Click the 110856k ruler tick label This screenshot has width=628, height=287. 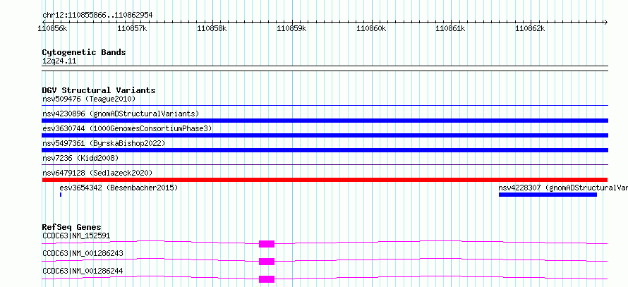pyautogui.click(x=52, y=28)
